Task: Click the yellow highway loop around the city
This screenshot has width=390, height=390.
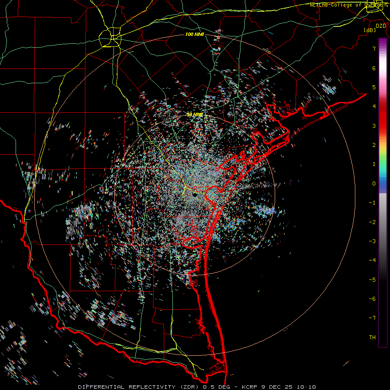Action: 110,37
